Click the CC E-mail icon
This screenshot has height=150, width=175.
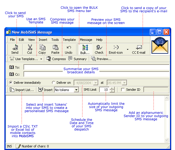pos(139,48)
